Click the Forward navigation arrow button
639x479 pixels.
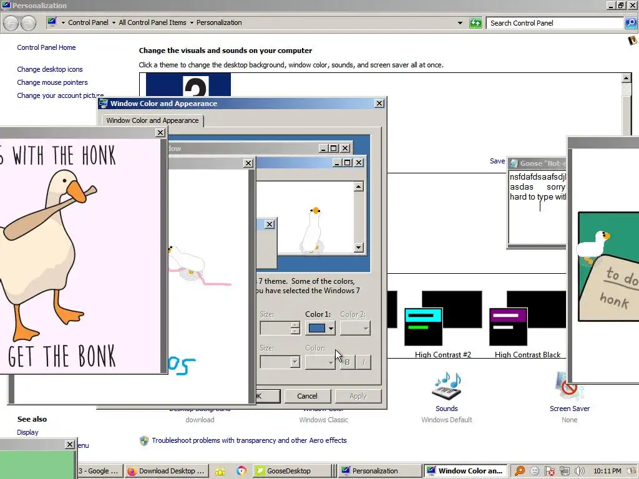tap(28, 23)
